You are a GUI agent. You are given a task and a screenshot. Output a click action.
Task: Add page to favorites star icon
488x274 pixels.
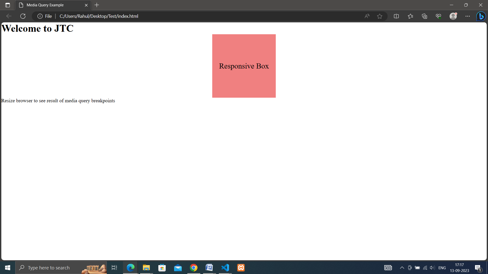point(380,16)
